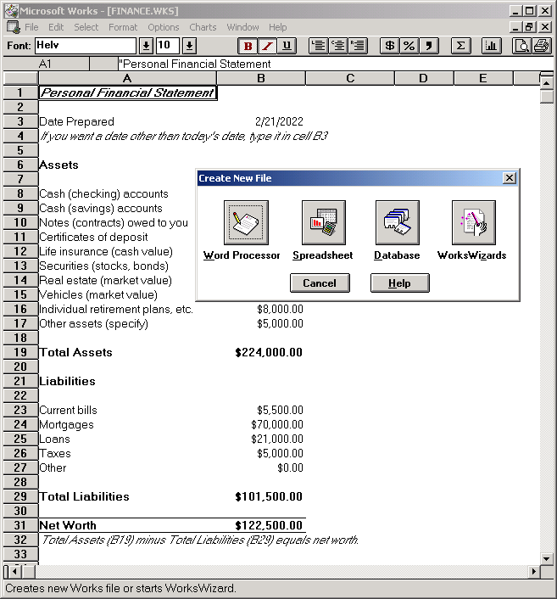557x599 pixels.
Task: Open the Format menu
Action: (x=122, y=27)
